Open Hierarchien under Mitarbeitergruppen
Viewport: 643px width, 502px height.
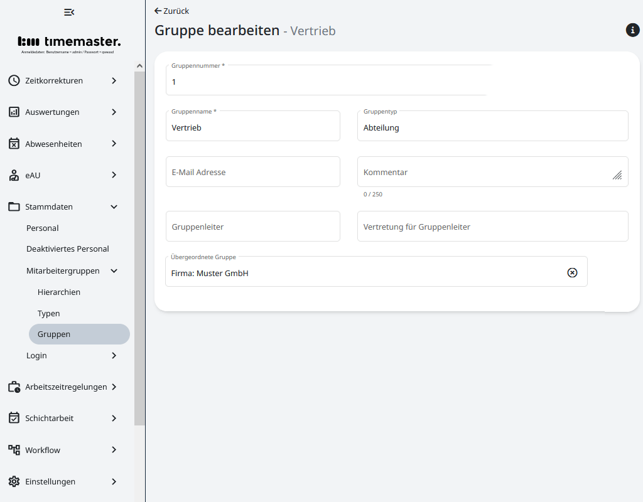point(59,292)
